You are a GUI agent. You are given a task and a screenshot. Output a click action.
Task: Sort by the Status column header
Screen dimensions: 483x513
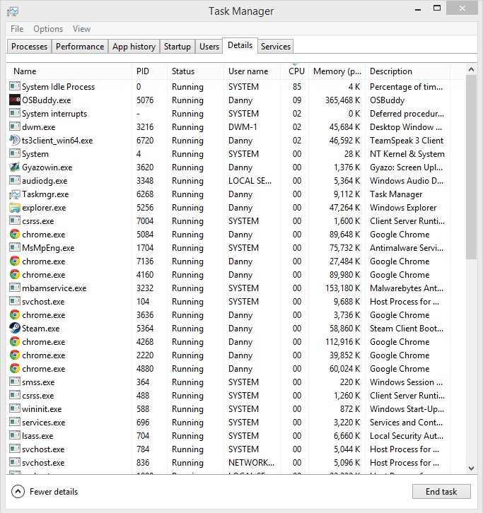pyautogui.click(x=195, y=71)
